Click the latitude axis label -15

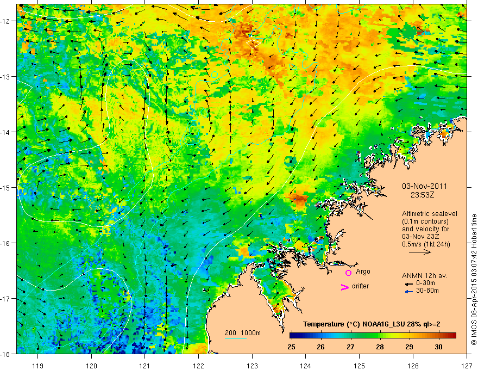tap(6, 187)
